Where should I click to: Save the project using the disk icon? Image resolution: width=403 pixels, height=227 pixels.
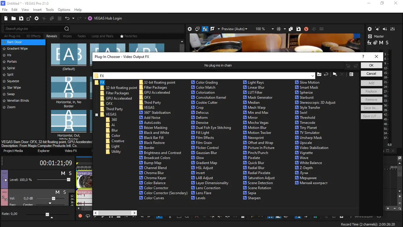click(21, 18)
